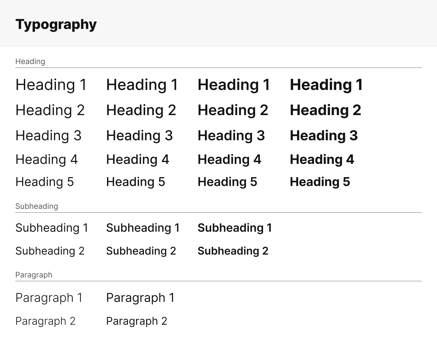Click the boldest Heading 1 sample
Screen dimensions: 437x343
point(326,85)
